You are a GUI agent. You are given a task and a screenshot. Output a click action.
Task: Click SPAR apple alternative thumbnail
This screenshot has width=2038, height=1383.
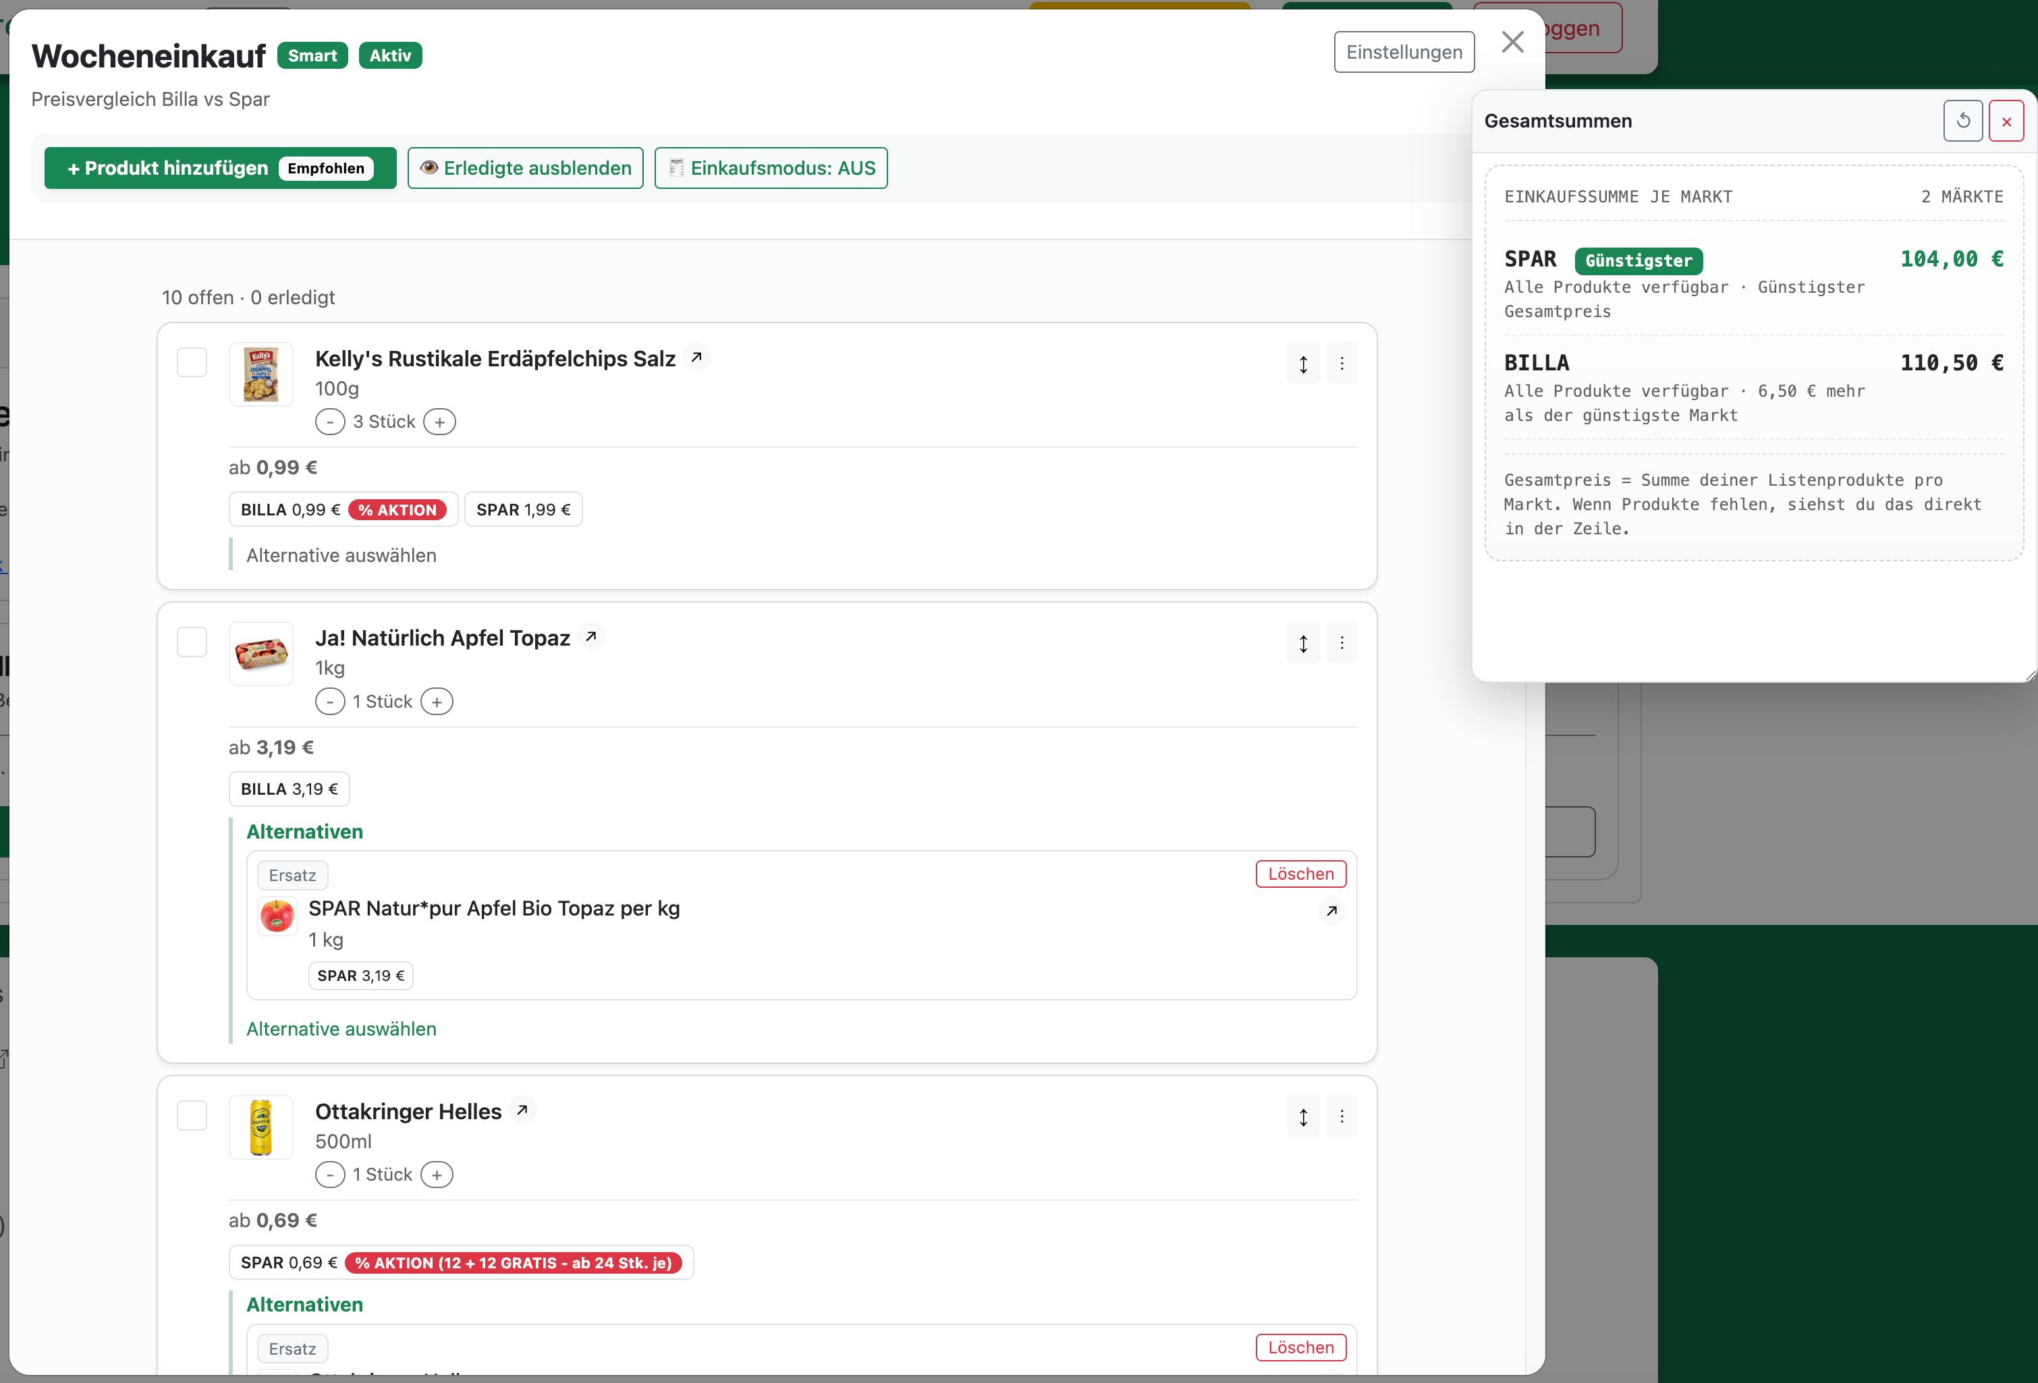tap(277, 916)
